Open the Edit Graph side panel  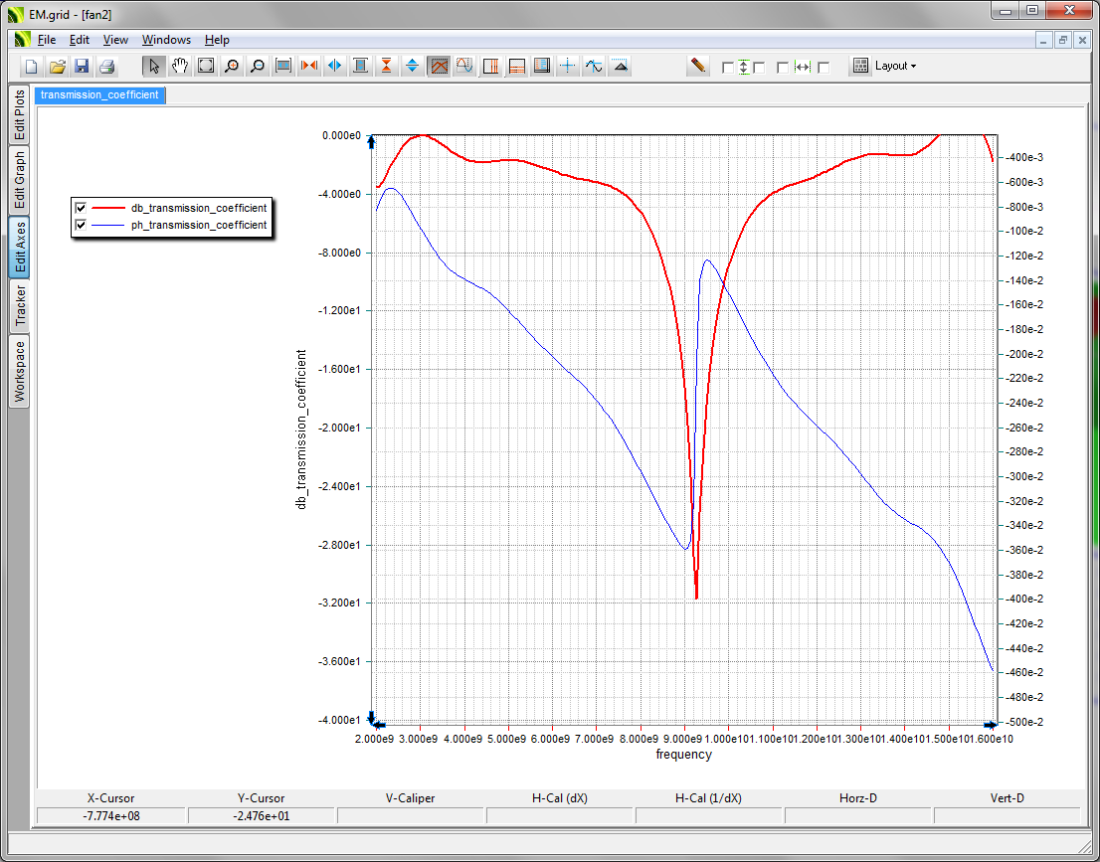pyautogui.click(x=19, y=180)
